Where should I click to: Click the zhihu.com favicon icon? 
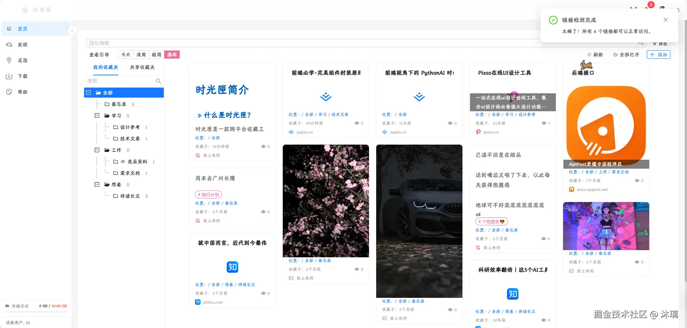click(198, 302)
